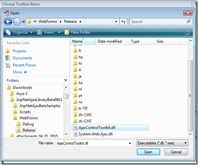Sort by Date modified column header

pos(113,41)
